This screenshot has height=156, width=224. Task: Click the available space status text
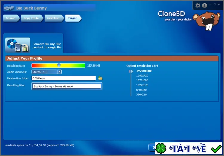point(40,145)
